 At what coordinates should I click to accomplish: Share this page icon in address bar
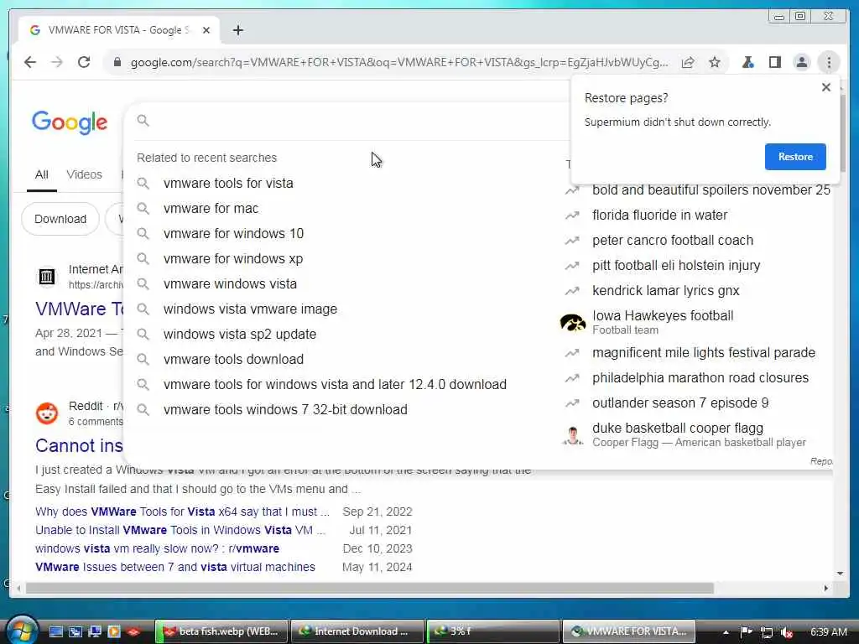pos(688,62)
